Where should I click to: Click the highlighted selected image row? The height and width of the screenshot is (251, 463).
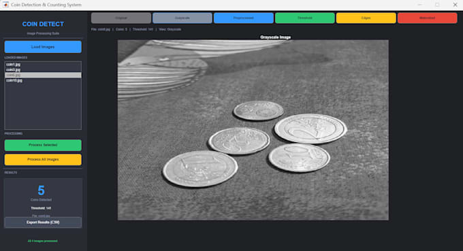tap(43, 76)
